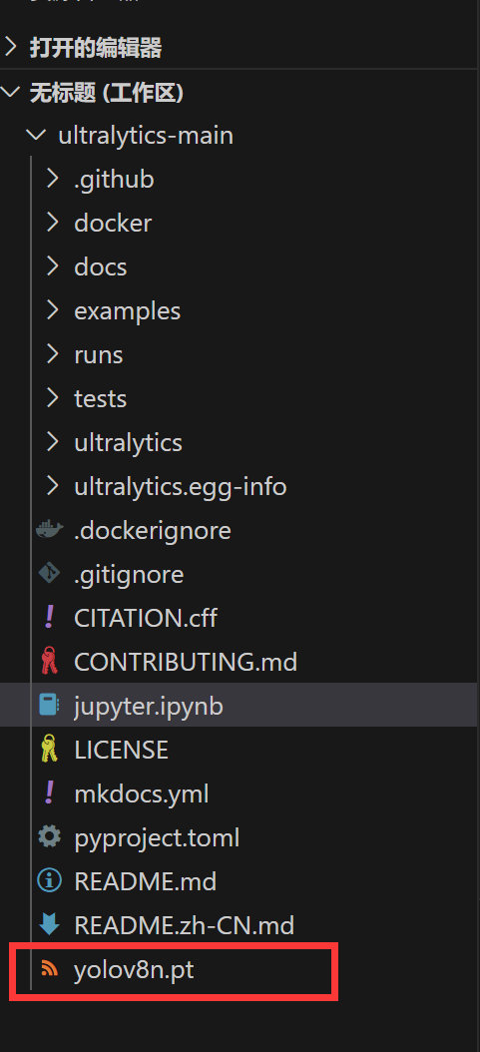The width and height of the screenshot is (480, 1052).
Task: Click the down-arrow icon beside README.zh-CN.md
Action: [50, 924]
